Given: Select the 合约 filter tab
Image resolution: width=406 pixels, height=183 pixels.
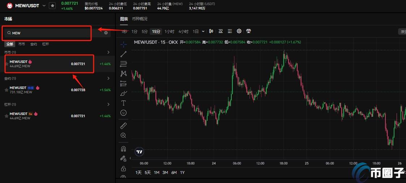Looking at the screenshot, I should pyautogui.click(x=33, y=44).
